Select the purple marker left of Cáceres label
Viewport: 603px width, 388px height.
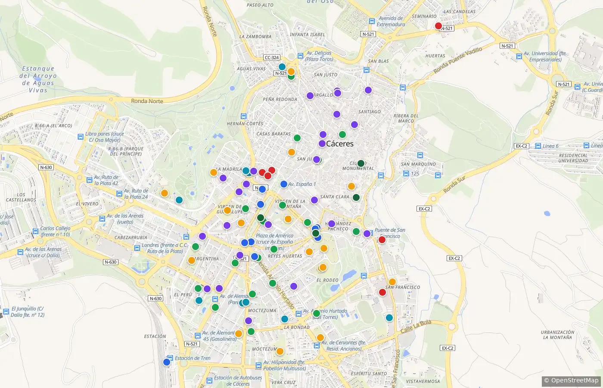coord(322,144)
